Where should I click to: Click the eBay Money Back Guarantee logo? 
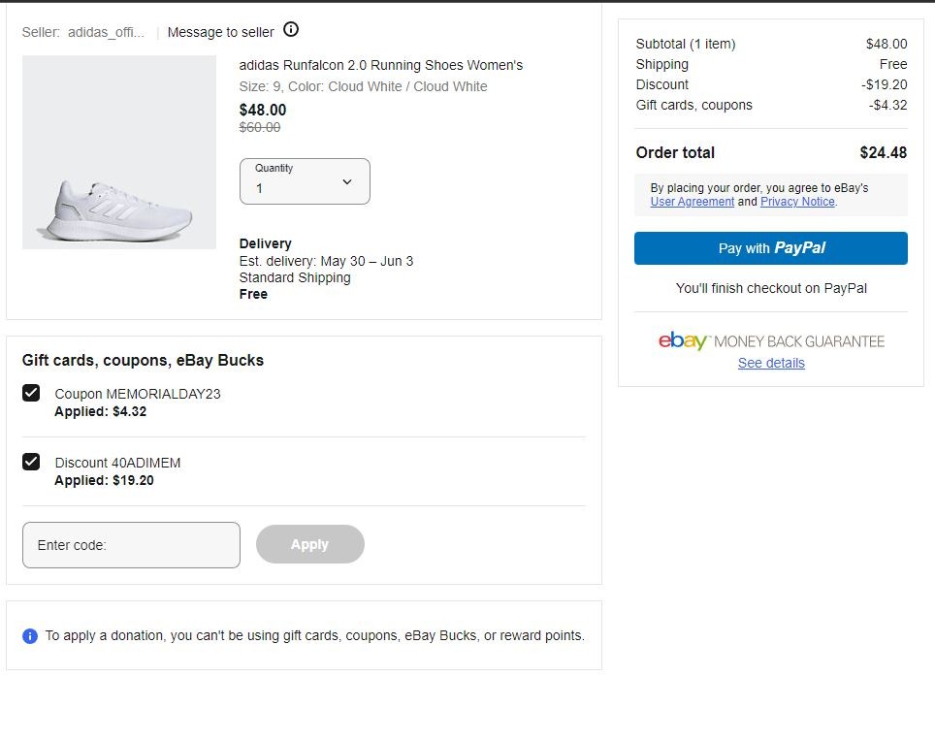[771, 341]
